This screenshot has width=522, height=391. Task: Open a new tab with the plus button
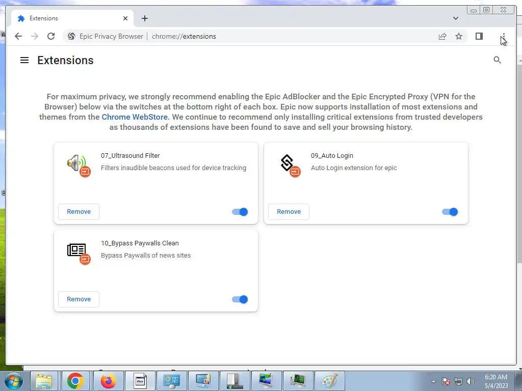[x=144, y=18]
